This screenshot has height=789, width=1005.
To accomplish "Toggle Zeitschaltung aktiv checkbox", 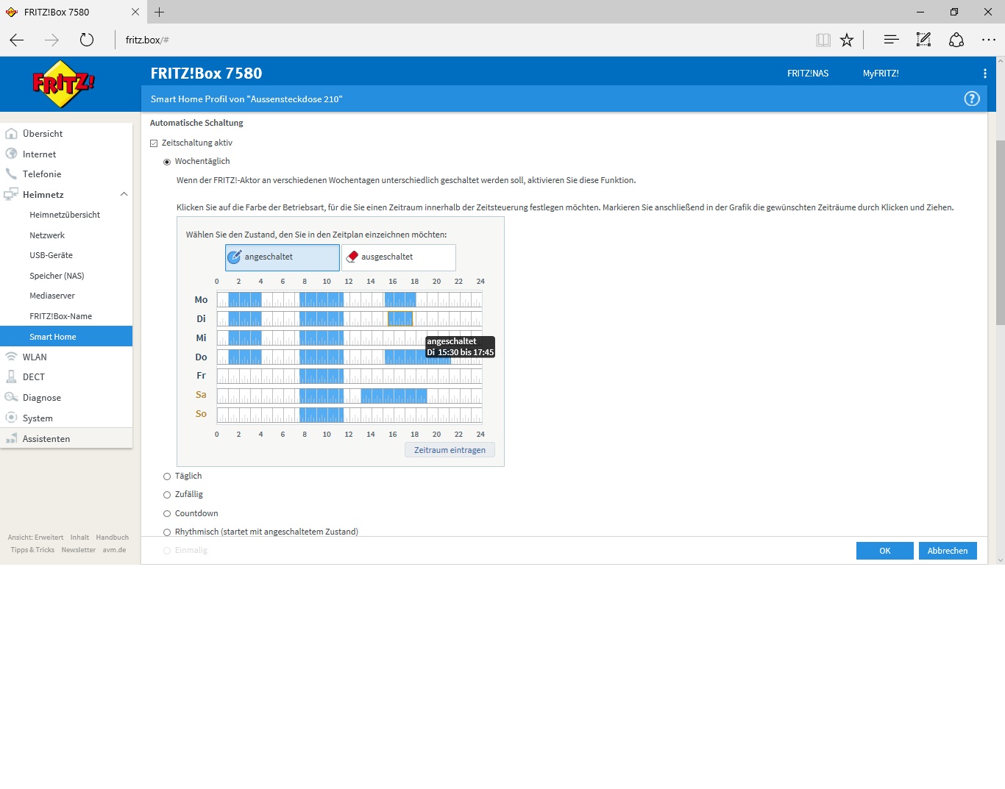I will [x=154, y=143].
